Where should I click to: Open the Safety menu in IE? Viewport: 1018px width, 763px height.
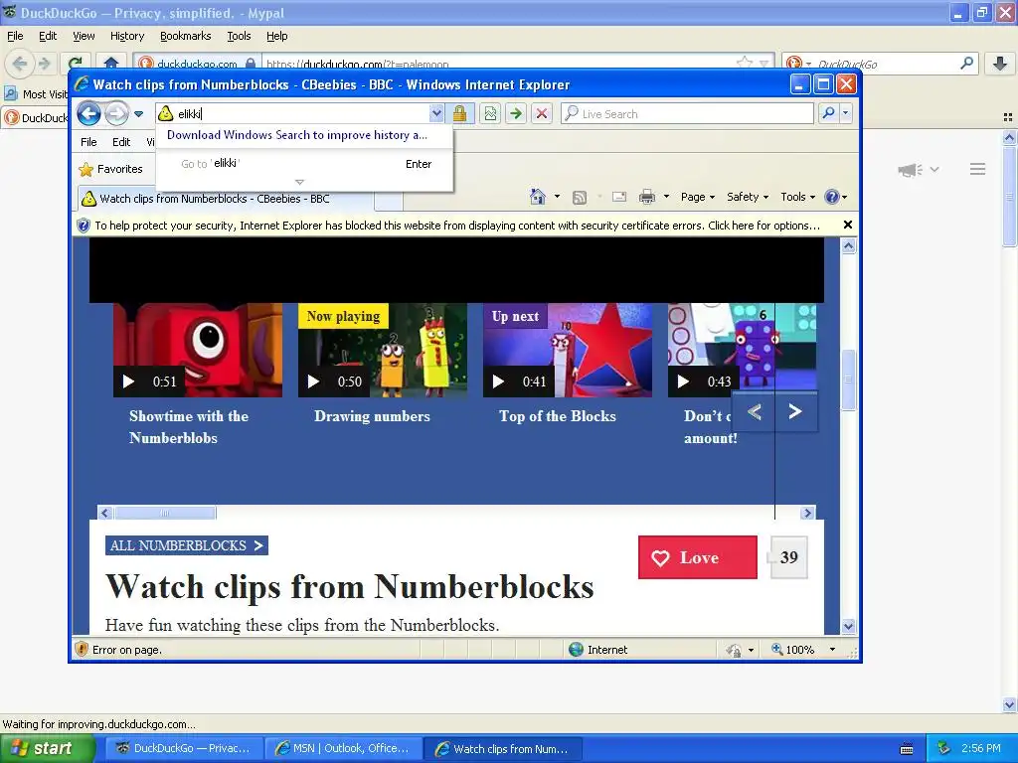pyautogui.click(x=748, y=197)
